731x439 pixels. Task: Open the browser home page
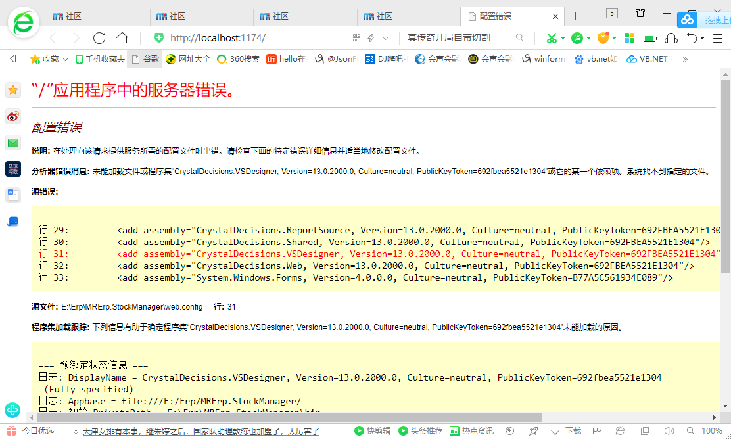pos(122,38)
